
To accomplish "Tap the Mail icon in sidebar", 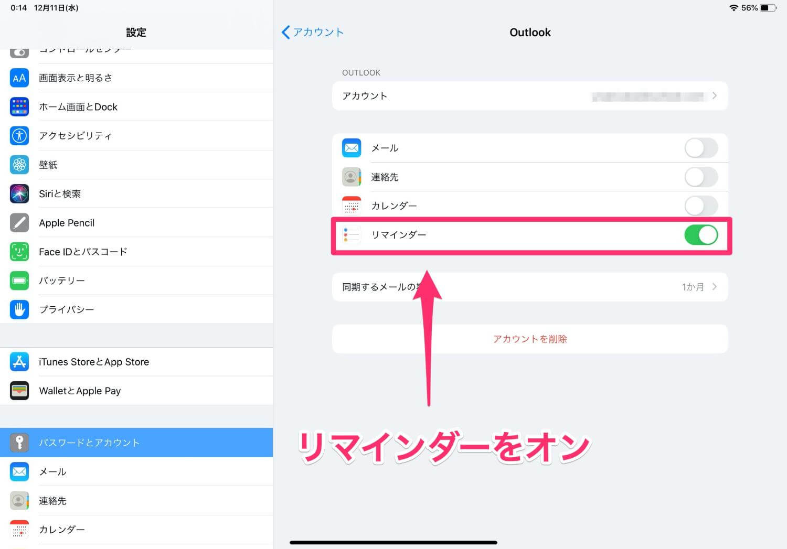I will tap(19, 472).
